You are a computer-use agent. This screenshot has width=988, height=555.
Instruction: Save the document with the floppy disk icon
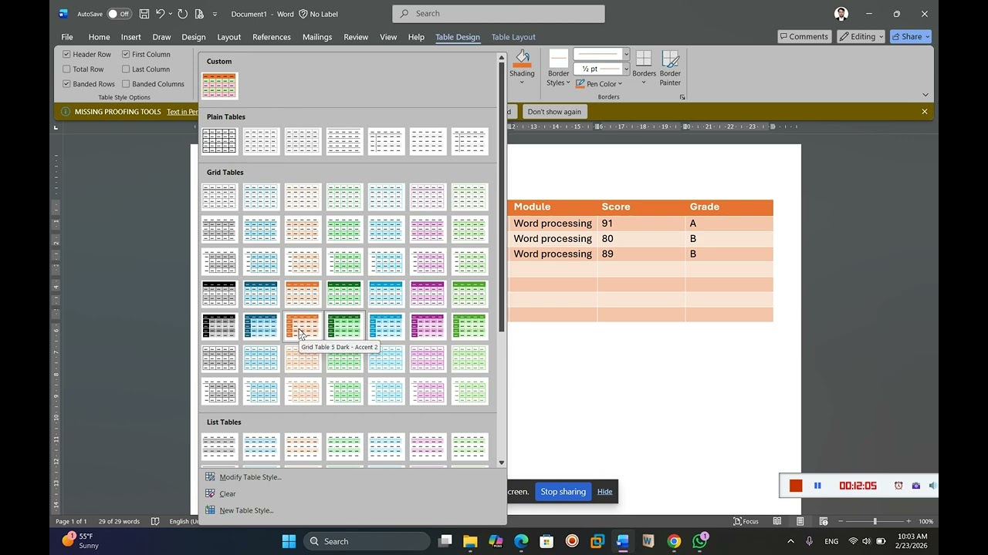pyautogui.click(x=144, y=14)
